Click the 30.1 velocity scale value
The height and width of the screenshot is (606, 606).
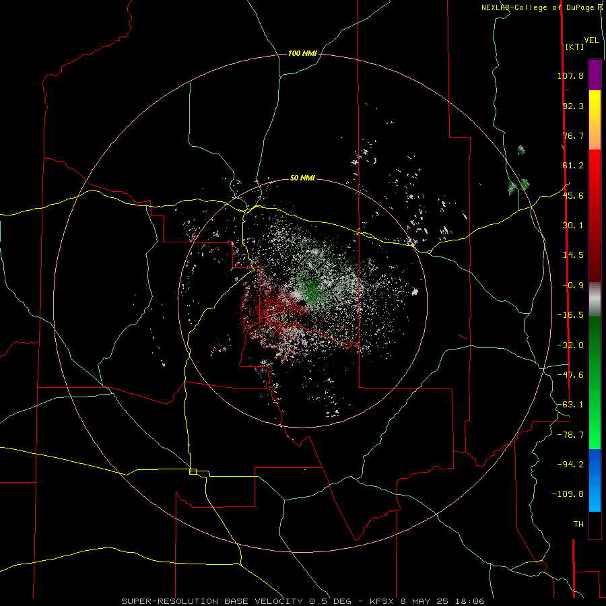click(x=573, y=226)
